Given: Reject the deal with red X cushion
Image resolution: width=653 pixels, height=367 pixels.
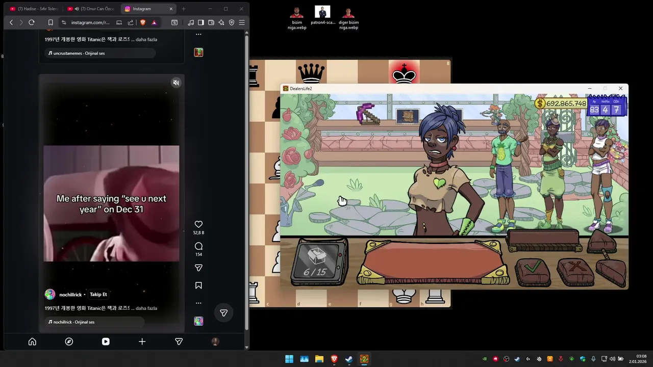Looking at the screenshot, I should [x=575, y=271].
